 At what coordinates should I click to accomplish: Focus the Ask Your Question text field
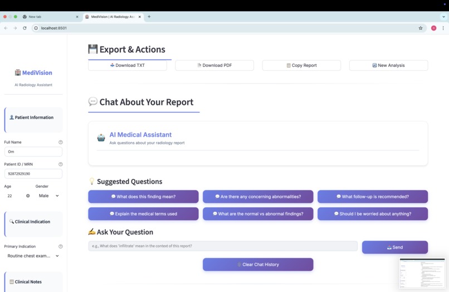(223, 246)
